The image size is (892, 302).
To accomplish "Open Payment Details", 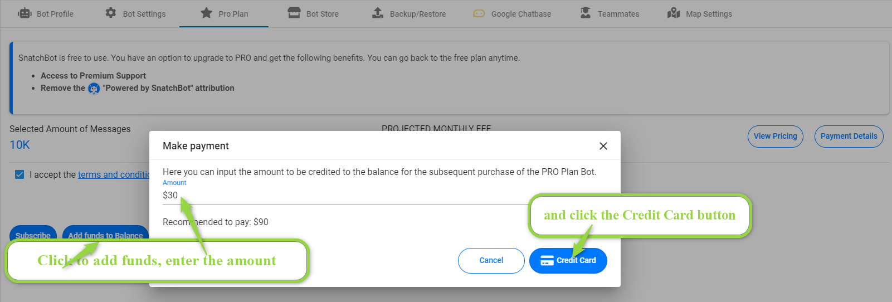I will [849, 137].
